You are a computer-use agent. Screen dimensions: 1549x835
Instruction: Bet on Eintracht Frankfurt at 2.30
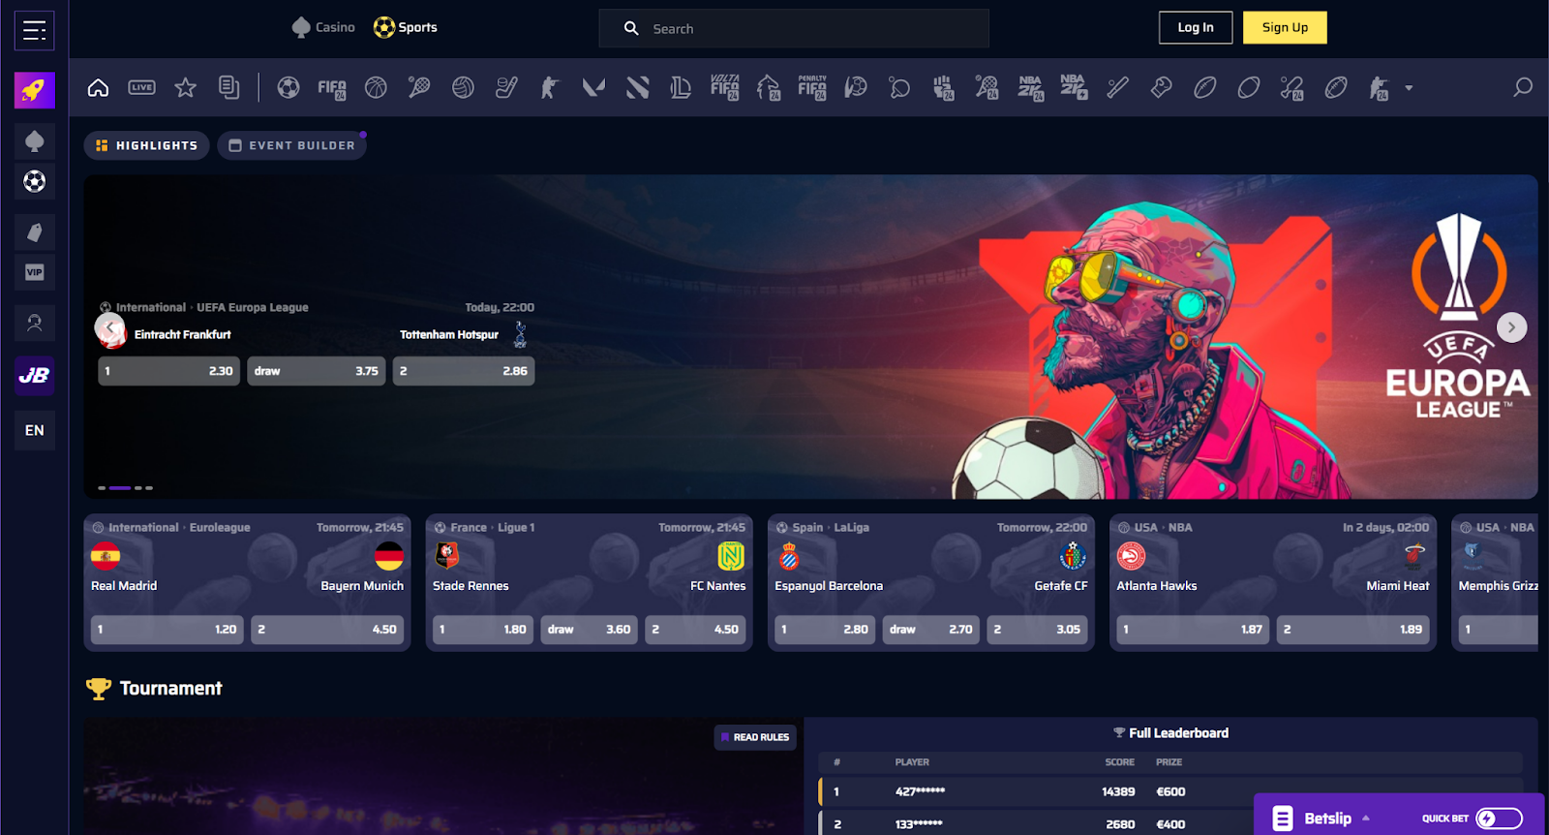(x=168, y=371)
